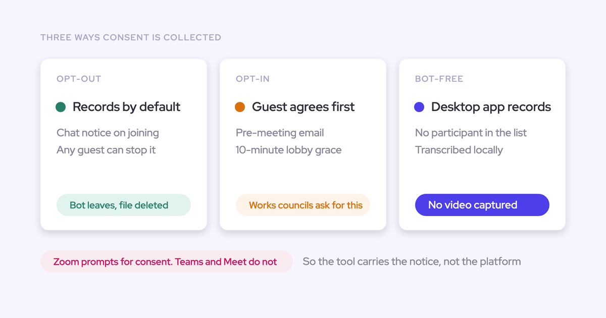
Task: Click the pink "Zoom prompts for consent" badge
Action: point(167,261)
